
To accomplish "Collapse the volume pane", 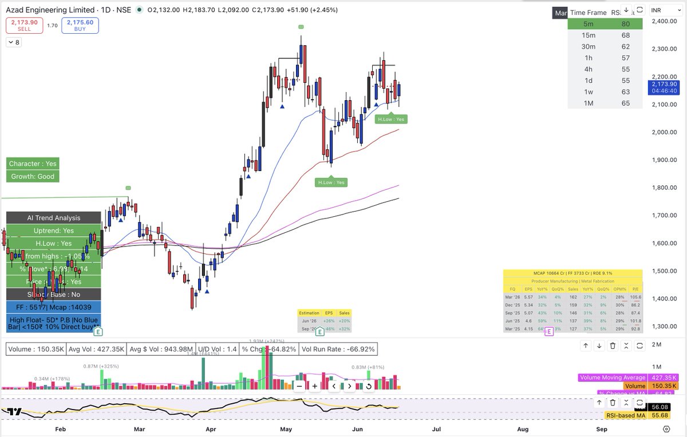I will (x=626, y=345).
